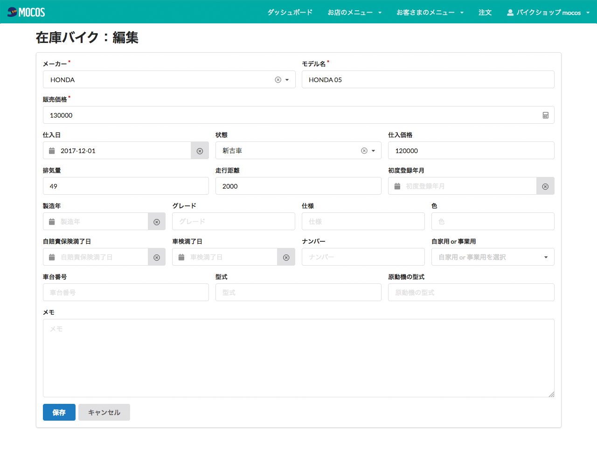Open the 初度登録年月 calendar icon
Screen dimensions: 597x451
397,186
